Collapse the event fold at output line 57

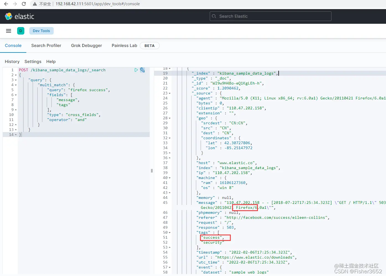pos(170,267)
